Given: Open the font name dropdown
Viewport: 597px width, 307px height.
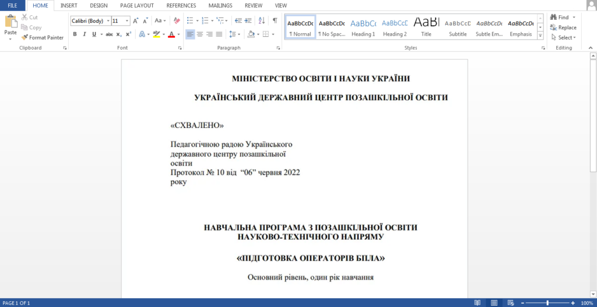Looking at the screenshot, I should pos(108,21).
